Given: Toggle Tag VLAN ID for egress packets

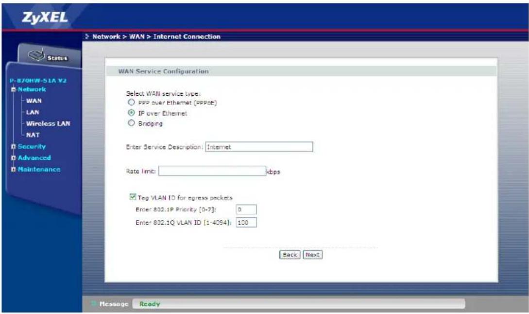Looking at the screenshot, I should [133, 197].
